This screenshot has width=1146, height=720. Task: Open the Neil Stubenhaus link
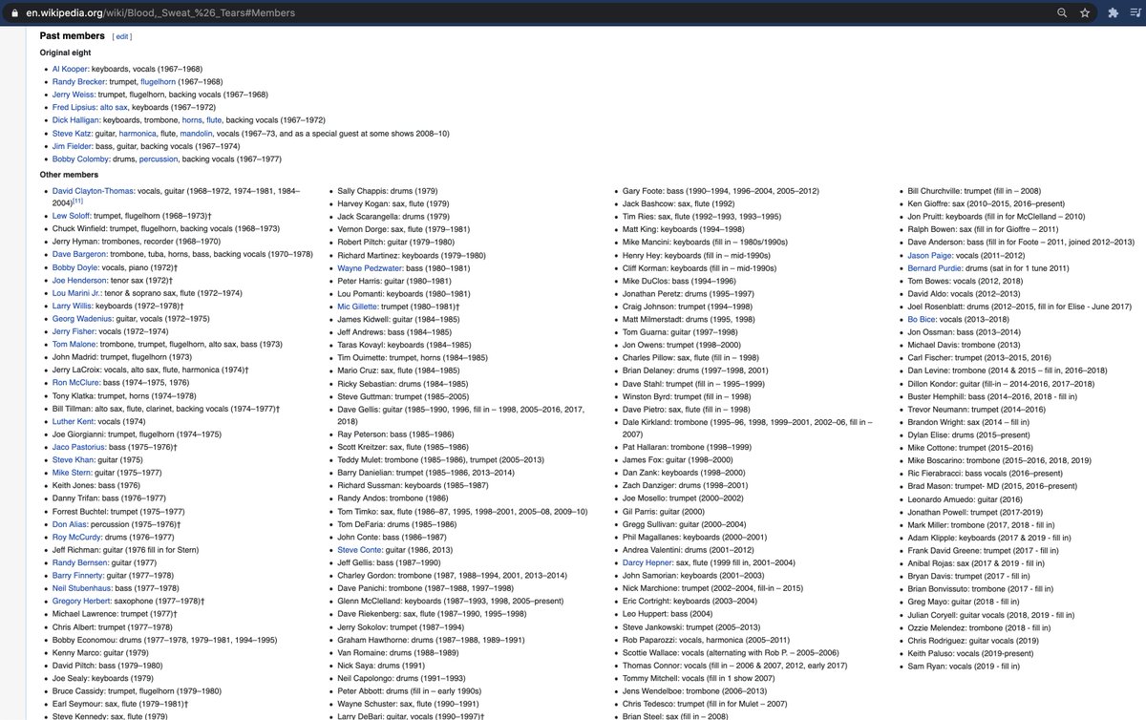(83, 588)
